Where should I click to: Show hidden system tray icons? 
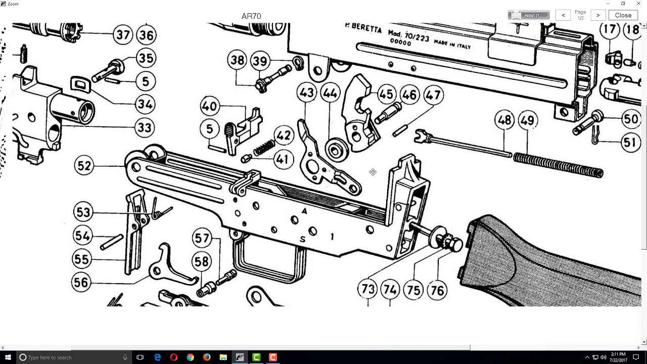point(587,357)
